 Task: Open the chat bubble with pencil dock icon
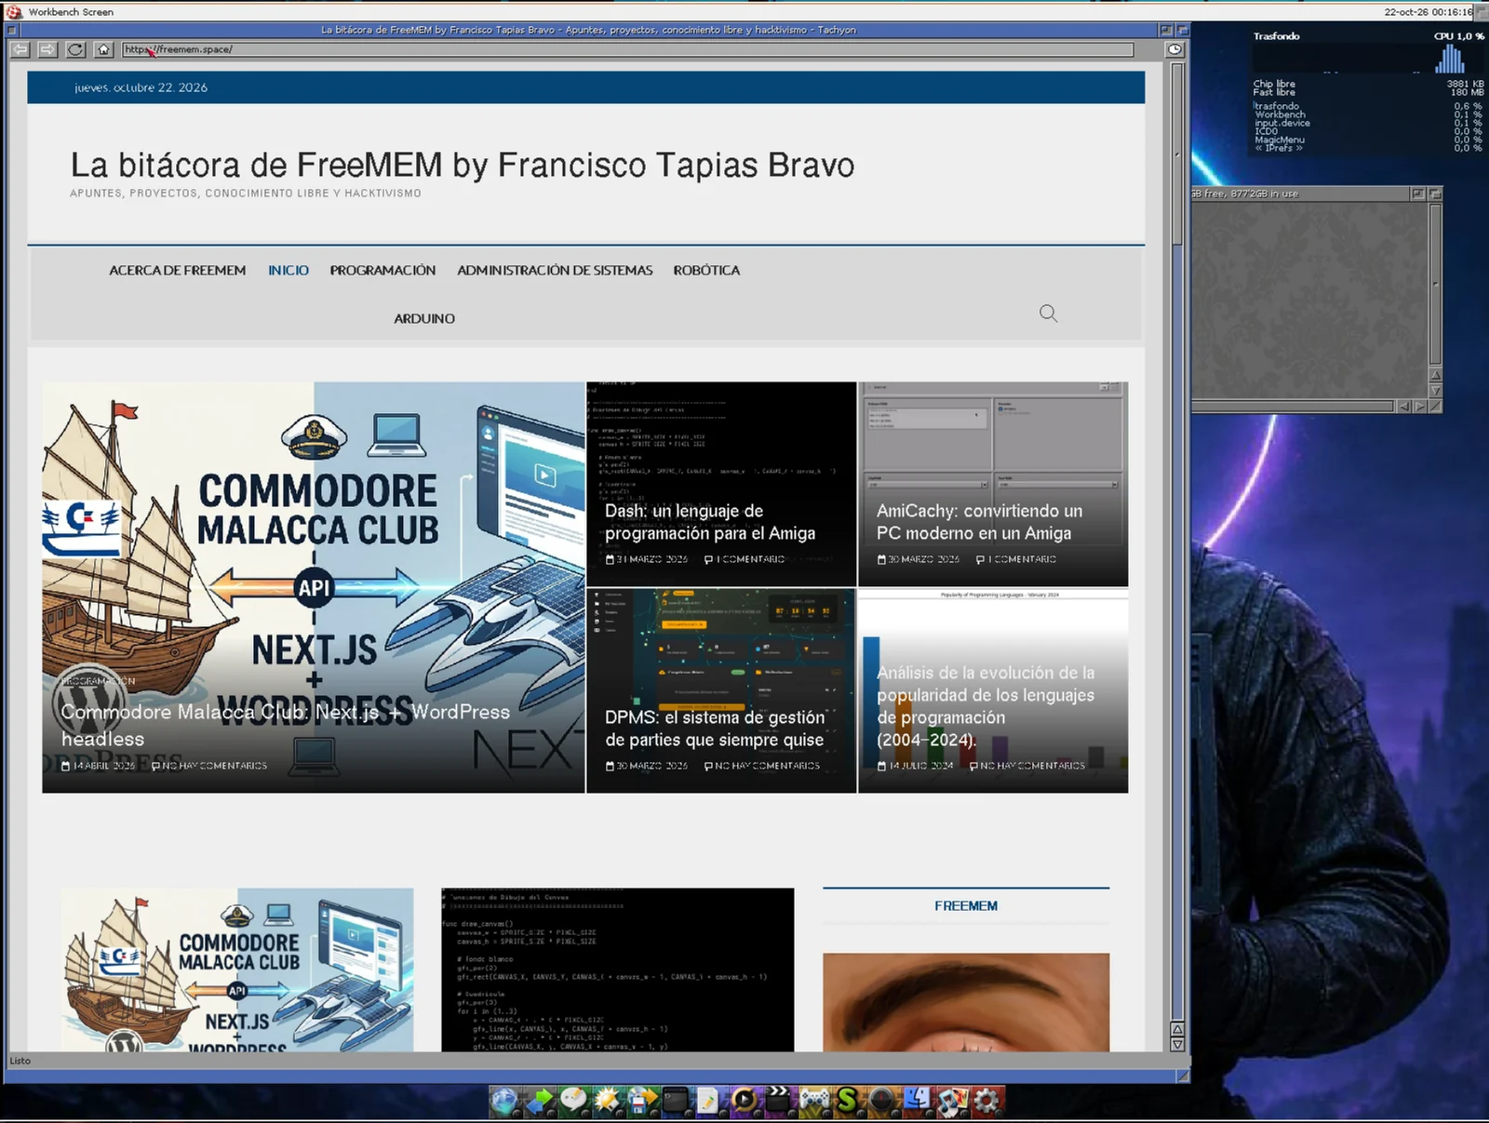click(573, 1102)
